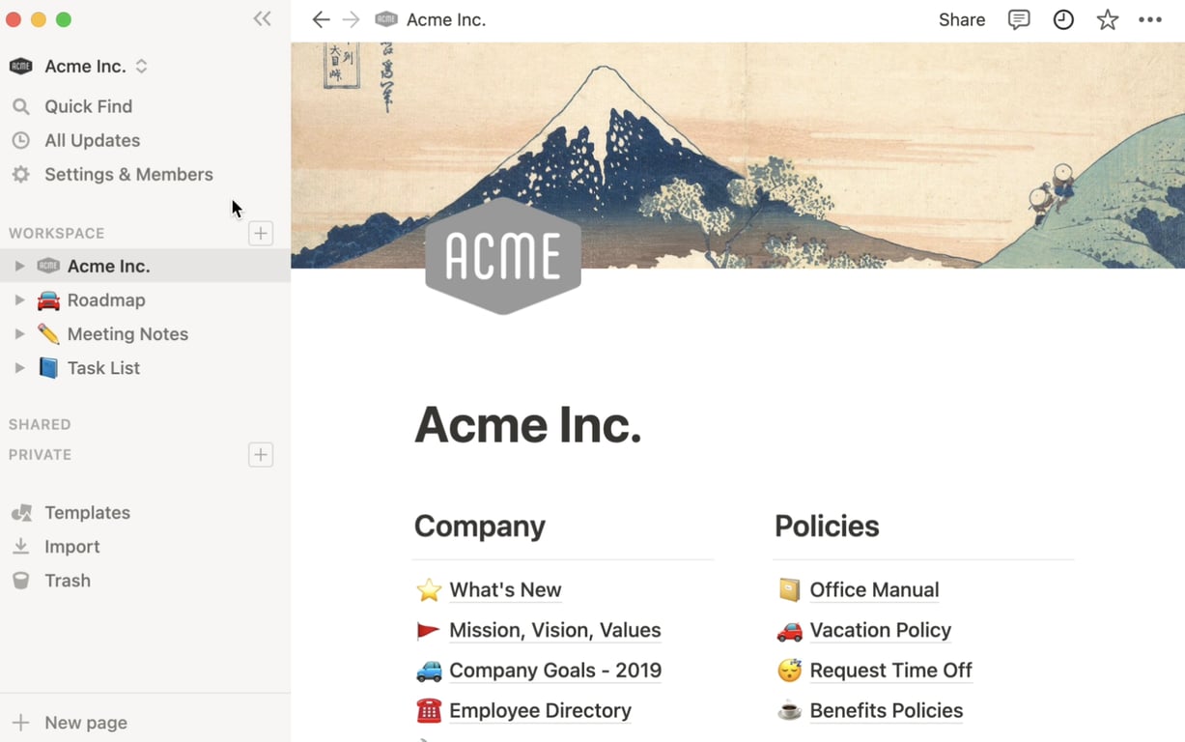Open the comments icon in top bar
The height and width of the screenshot is (742, 1185).
point(1018,19)
